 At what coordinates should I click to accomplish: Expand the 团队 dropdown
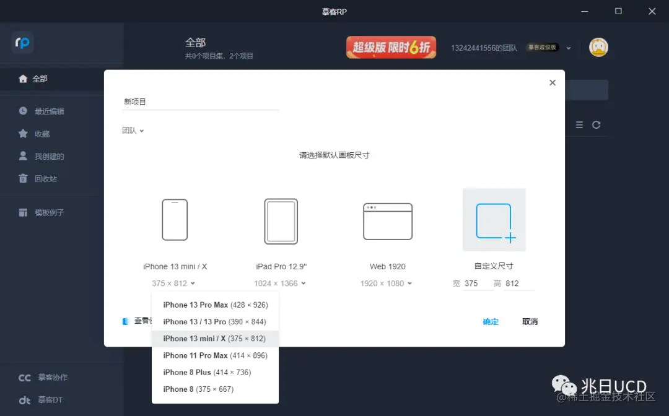click(133, 131)
